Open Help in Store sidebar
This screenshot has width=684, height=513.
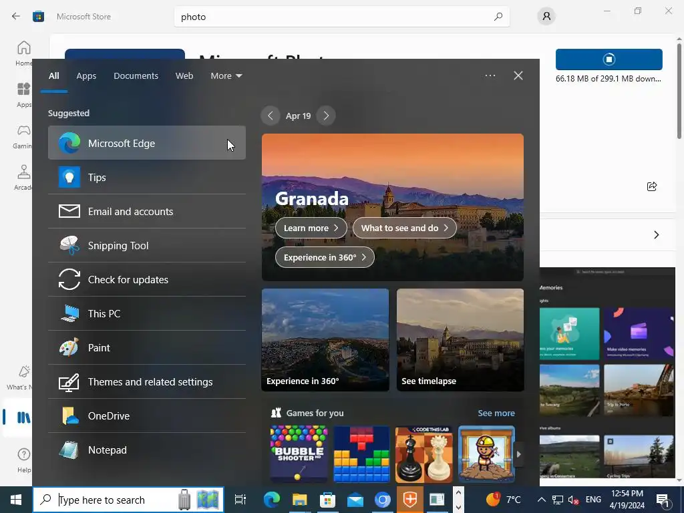tap(23, 460)
